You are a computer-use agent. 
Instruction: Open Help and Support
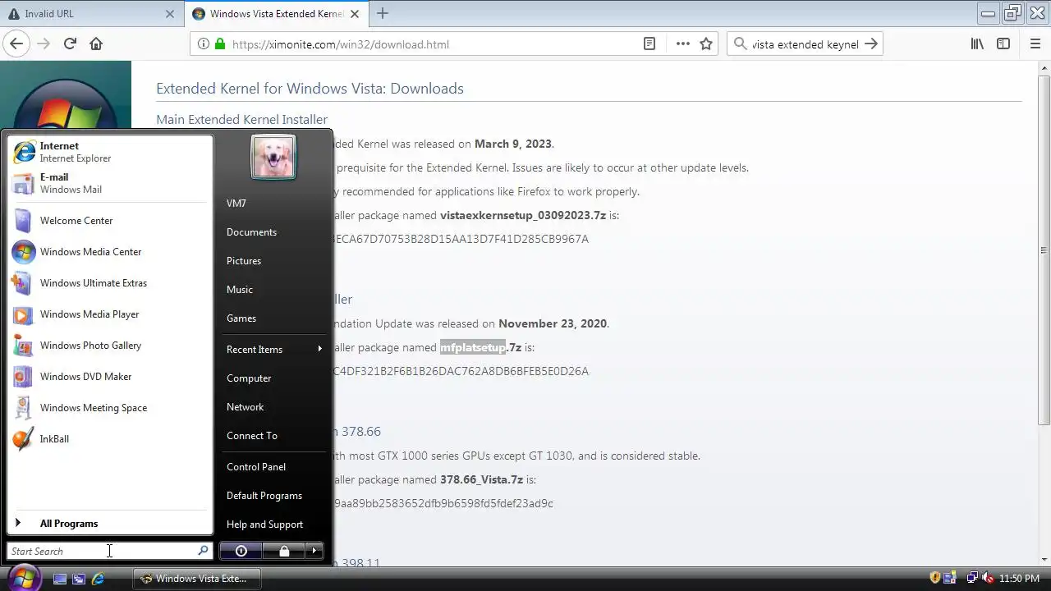tap(274, 525)
